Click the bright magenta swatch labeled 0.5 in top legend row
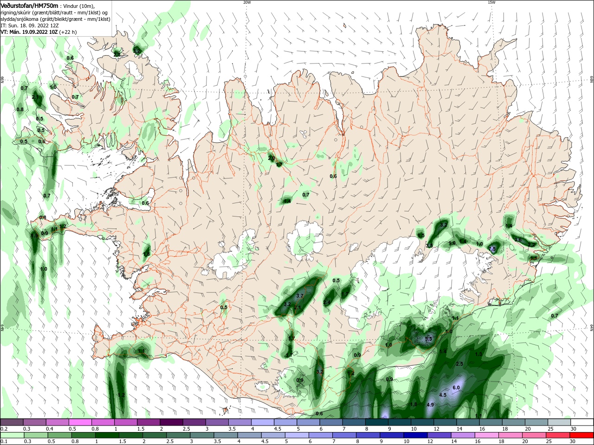 tap(80, 422)
